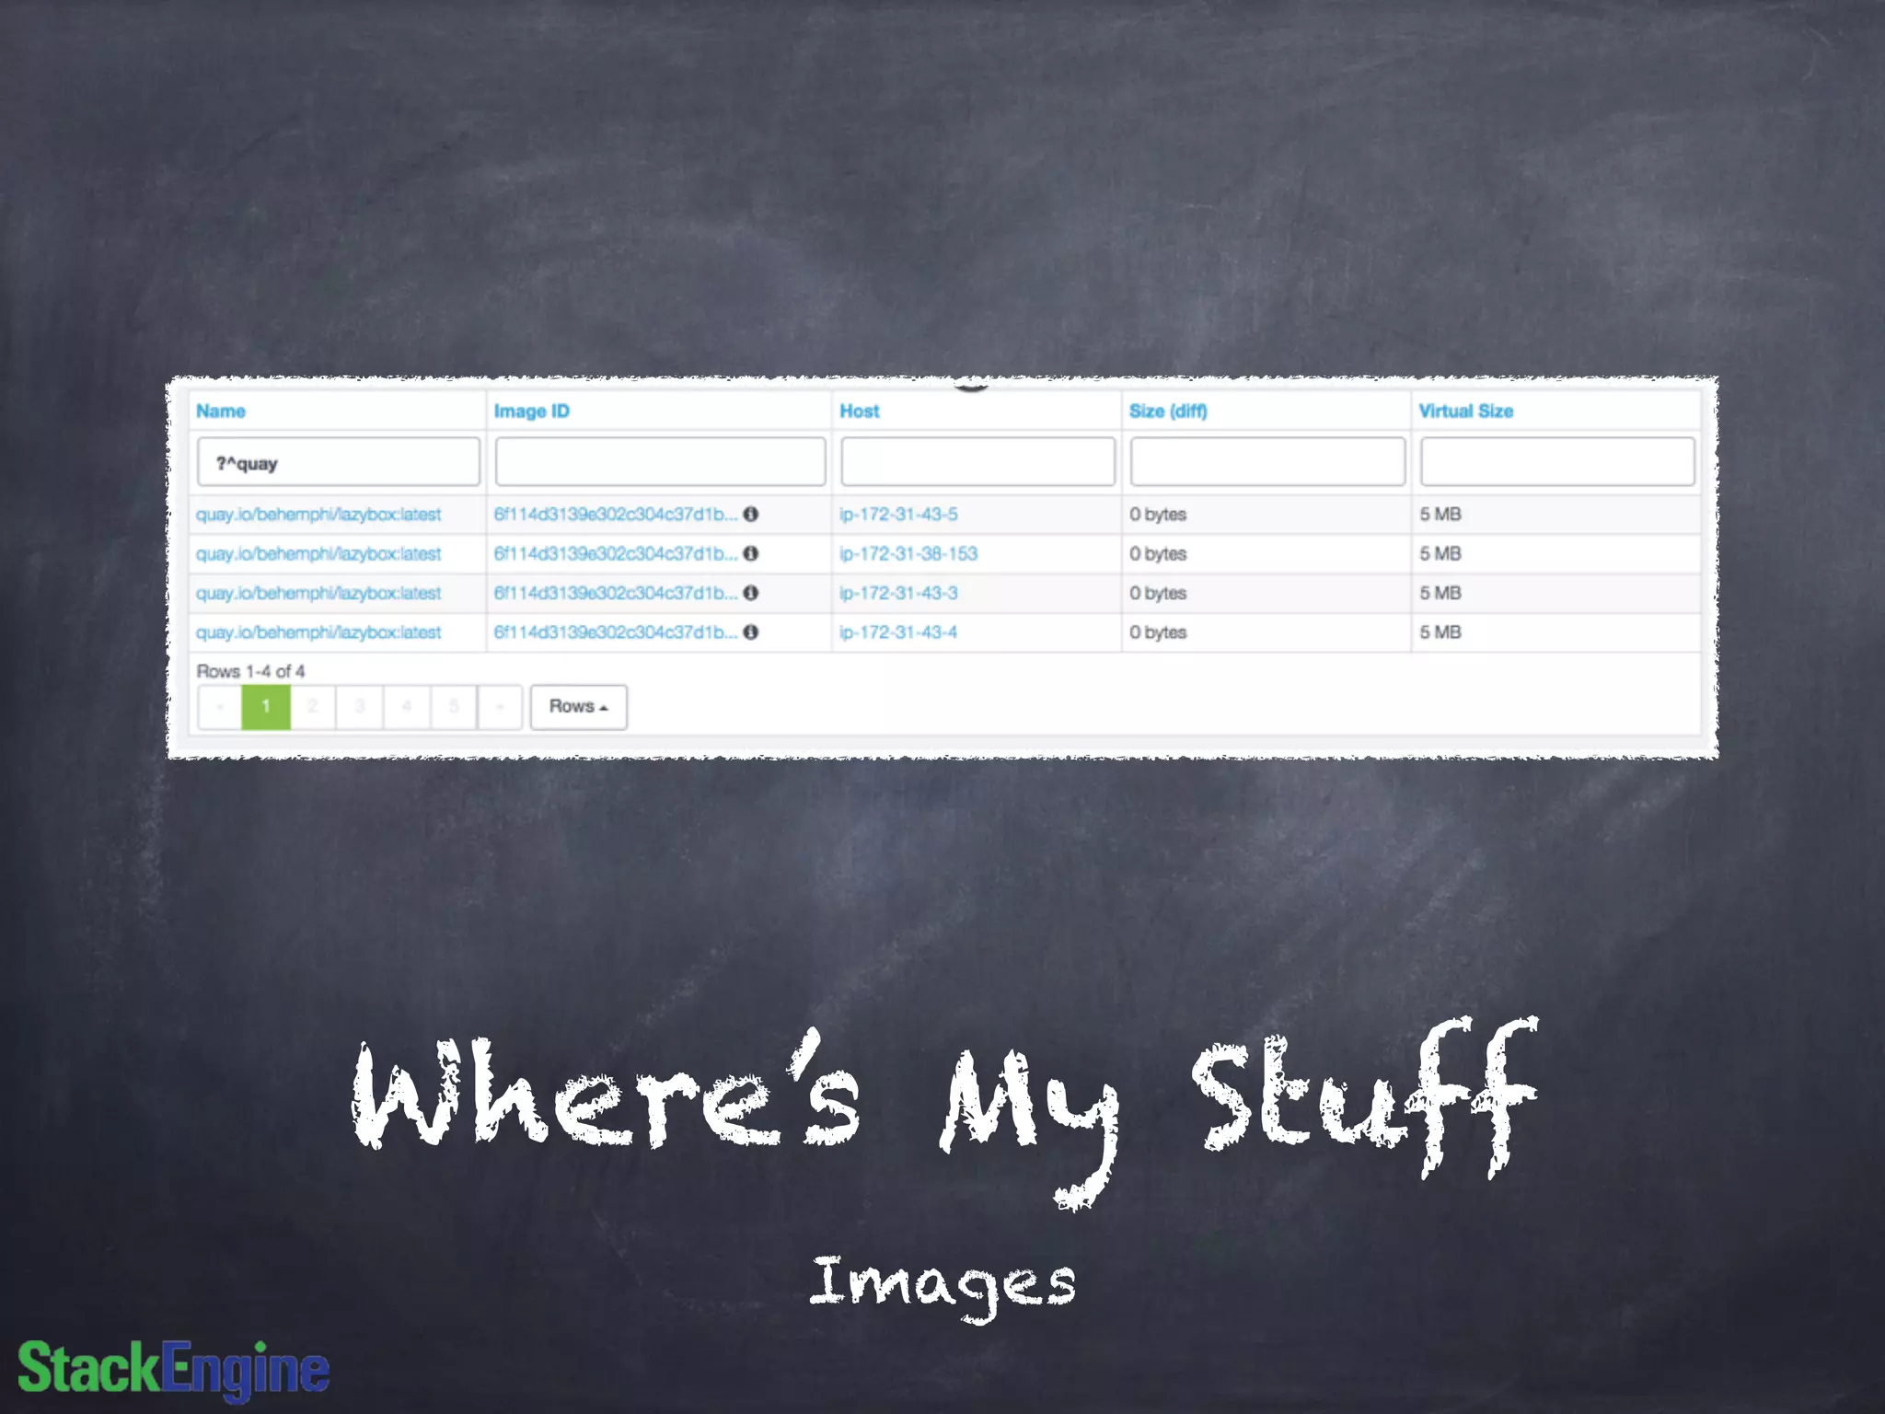Screen dimensions: 1885x1414
Task: Open host link ip-172-31-43-5
Action: (898, 515)
